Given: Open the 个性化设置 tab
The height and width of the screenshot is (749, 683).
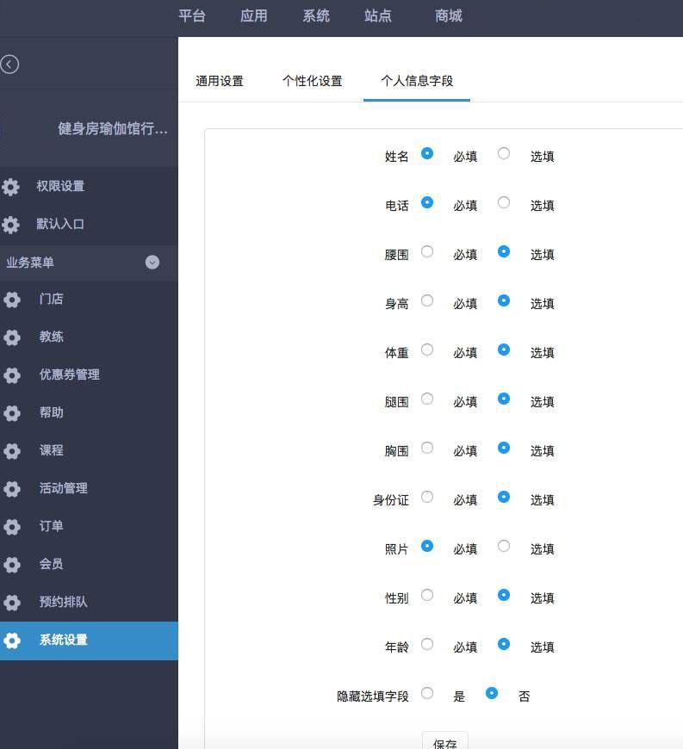Looking at the screenshot, I should (x=312, y=81).
